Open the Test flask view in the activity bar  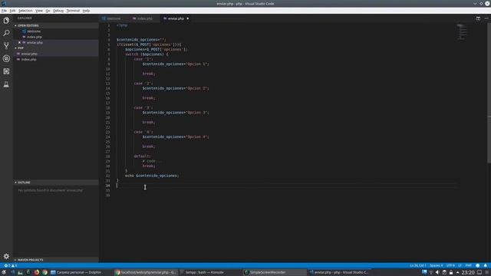(6, 84)
